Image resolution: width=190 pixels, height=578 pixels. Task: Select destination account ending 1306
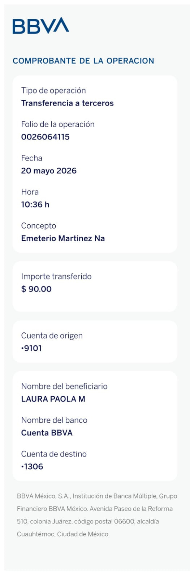click(32, 467)
